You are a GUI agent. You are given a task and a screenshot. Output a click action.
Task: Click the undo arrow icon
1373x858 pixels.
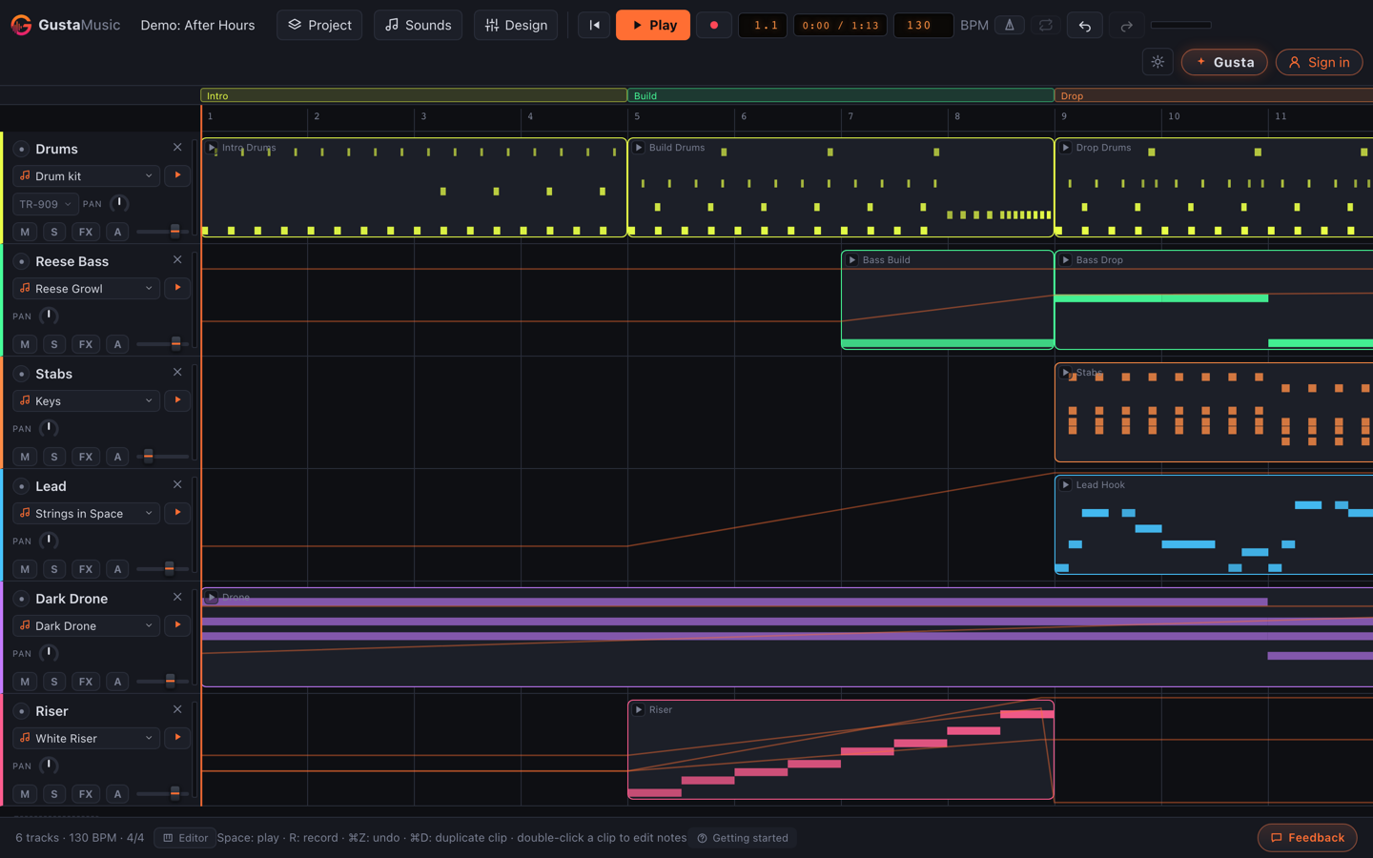[1084, 26]
